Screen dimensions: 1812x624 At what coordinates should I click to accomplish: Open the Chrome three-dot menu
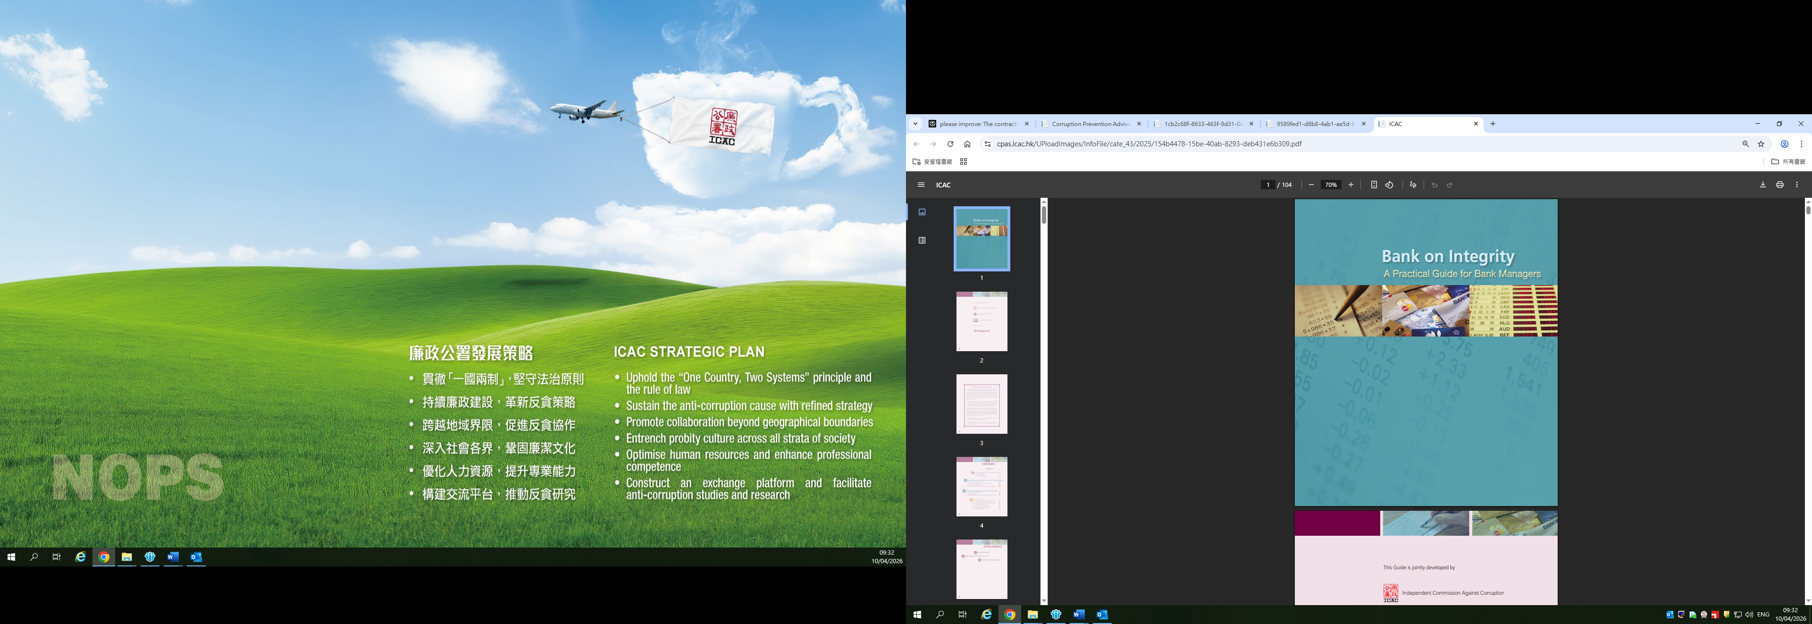coord(1802,144)
